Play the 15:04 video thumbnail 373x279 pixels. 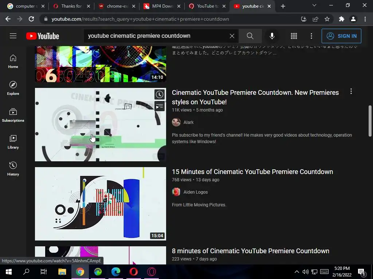click(x=101, y=204)
